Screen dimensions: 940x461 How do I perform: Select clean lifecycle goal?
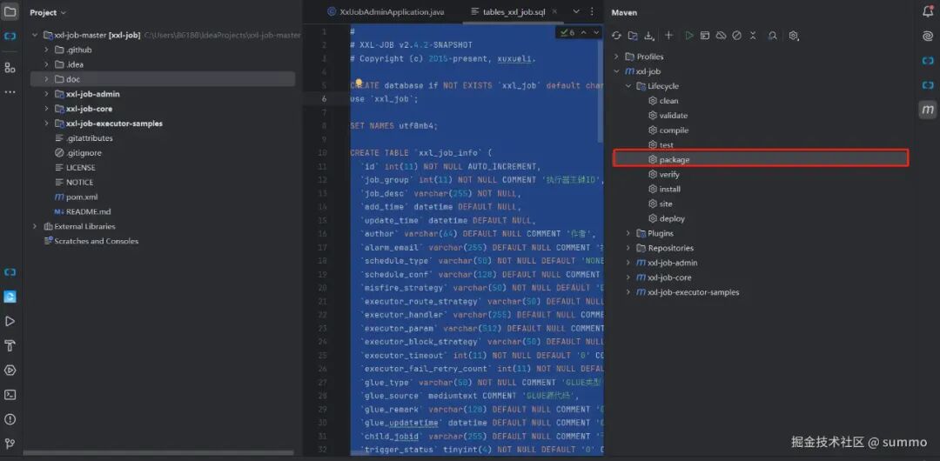point(668,101)
